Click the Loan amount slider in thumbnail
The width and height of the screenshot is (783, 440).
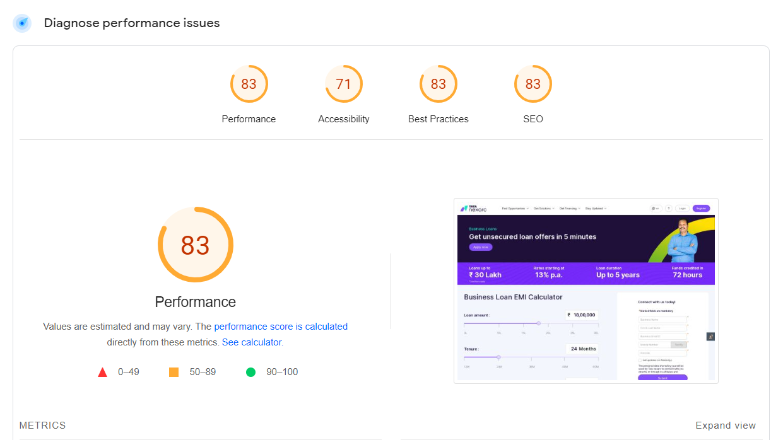tap(531, 323)
